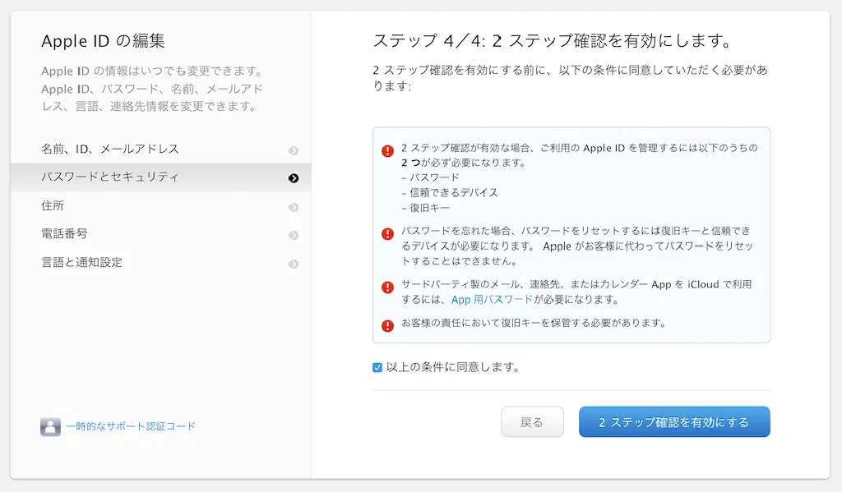This screenshot has width=842, height=492.
Task: Click the 2 ステップ確認を有効にする button
Action: point(674,422)
